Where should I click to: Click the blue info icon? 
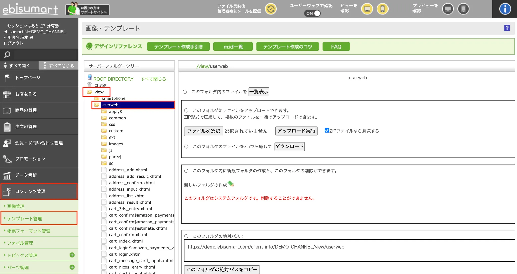pyautogui.click(x=505, y=9)
